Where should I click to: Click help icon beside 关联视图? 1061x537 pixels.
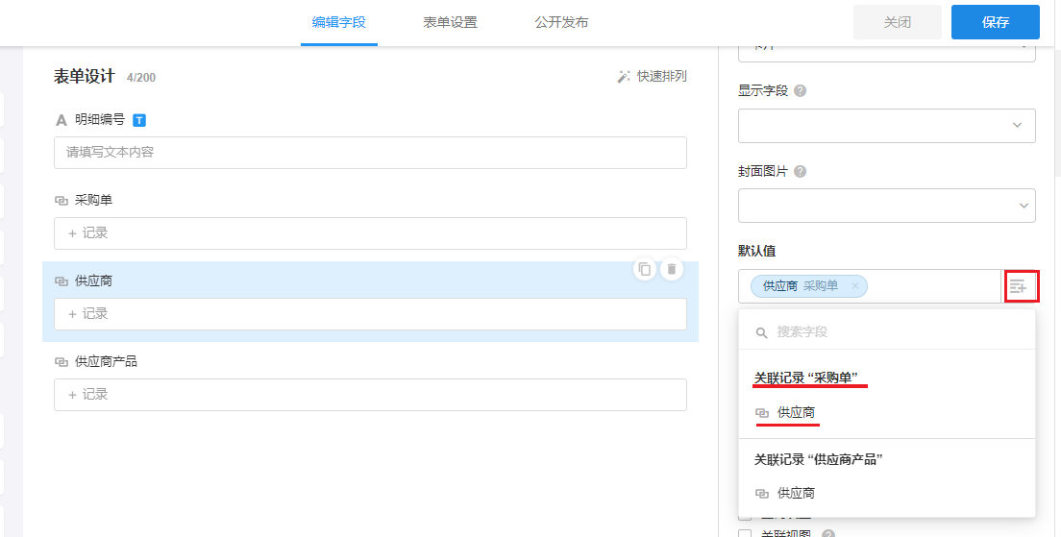click(x=827, y=534)
